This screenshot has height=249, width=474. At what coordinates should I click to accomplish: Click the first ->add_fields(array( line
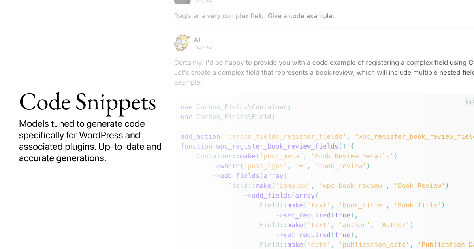pyautogui.click(x=249, y=176)
